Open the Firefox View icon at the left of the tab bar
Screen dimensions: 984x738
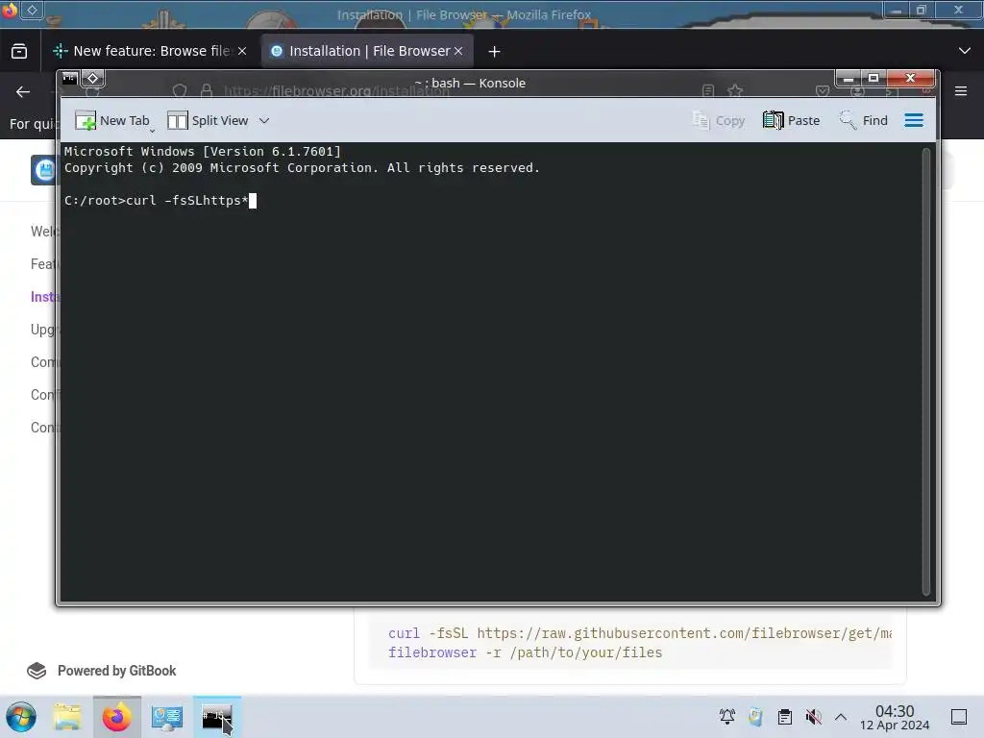click(19, 52)
